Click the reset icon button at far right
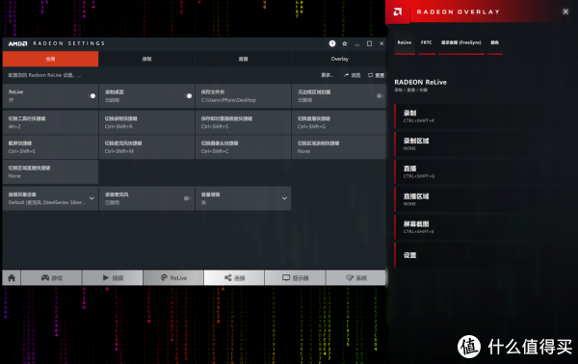The height and width of the screenshot is (364, 578). click(x=376, y=75)
